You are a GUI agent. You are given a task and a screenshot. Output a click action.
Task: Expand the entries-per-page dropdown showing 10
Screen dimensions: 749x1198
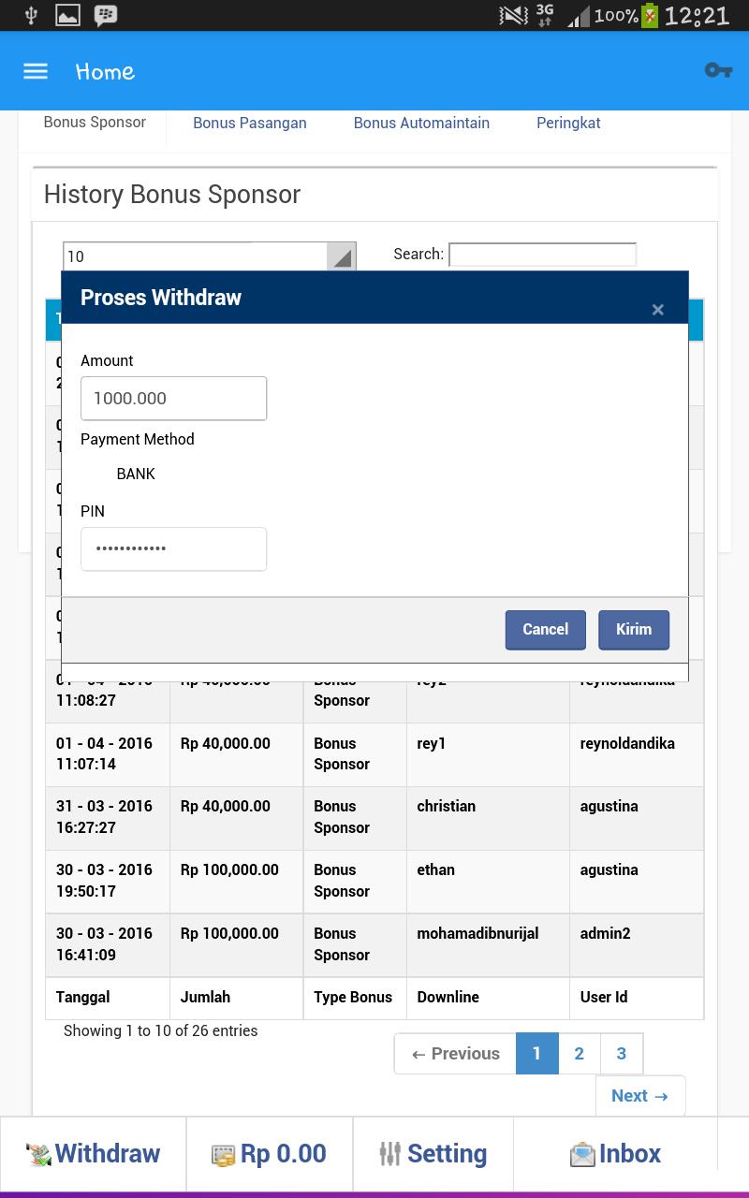tap(210, 256)
